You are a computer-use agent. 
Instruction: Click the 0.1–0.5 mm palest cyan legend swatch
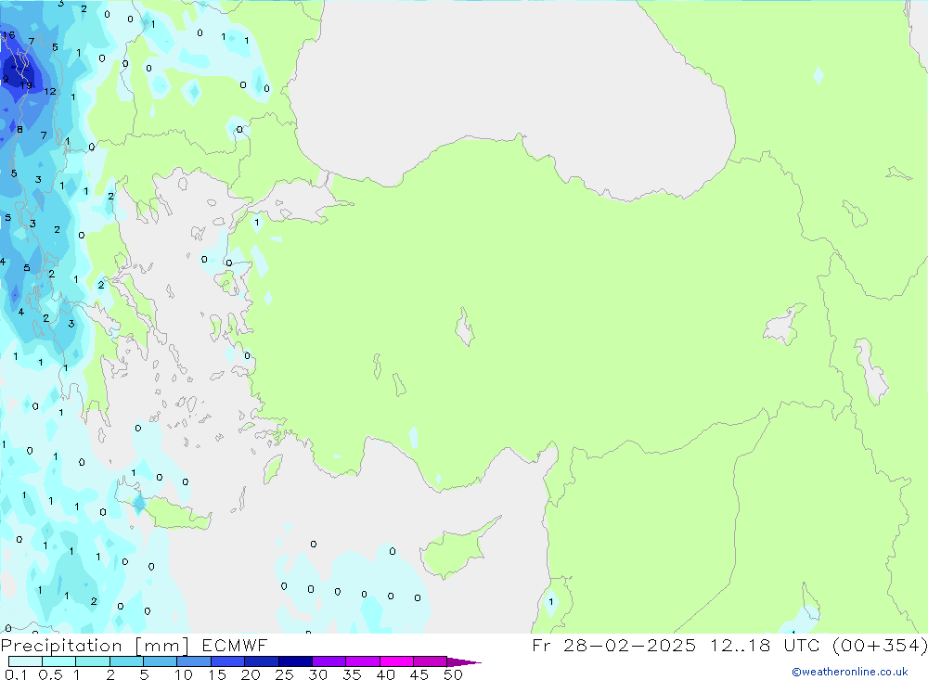(x=25, y=661)
